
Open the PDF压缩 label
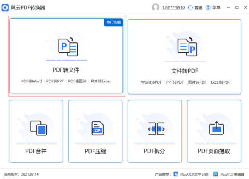coord(95,151)
